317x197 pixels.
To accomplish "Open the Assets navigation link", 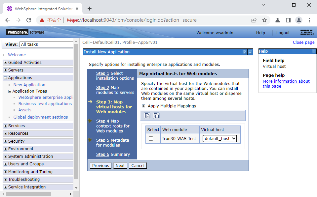I will click(25, 110).
